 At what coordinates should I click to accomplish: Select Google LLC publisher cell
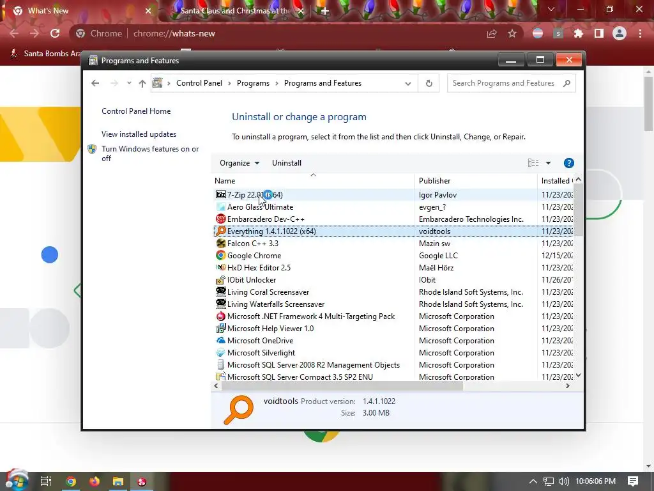click(438, 256)
